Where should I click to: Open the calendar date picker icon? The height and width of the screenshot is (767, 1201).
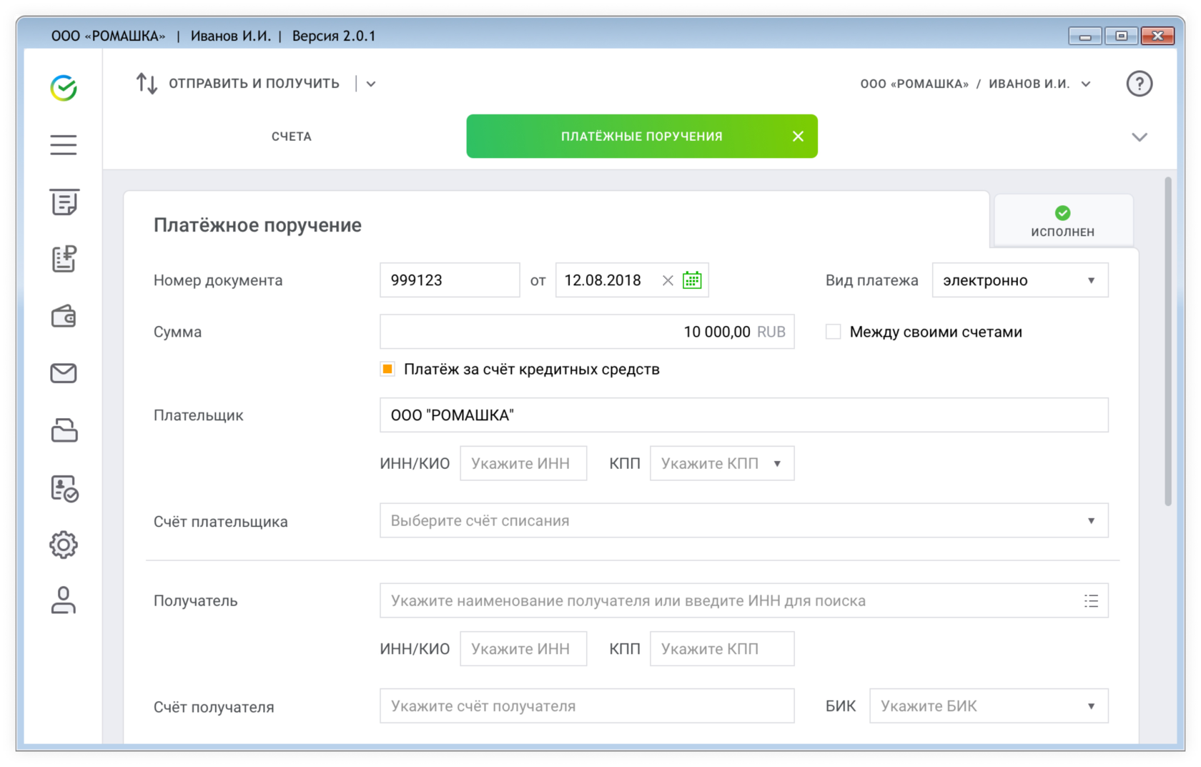[692, 280]
